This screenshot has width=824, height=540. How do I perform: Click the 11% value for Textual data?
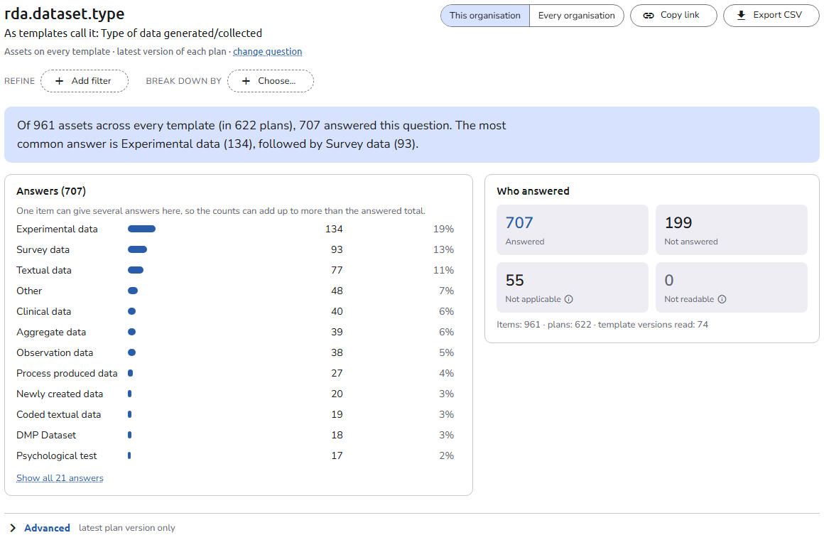coord(443,270)
